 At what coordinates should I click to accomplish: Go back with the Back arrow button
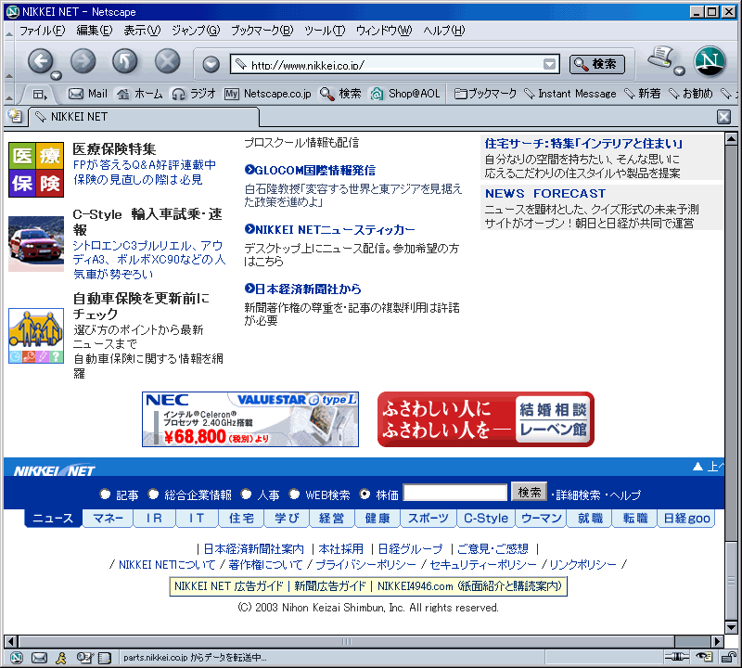tap(41, 61)
